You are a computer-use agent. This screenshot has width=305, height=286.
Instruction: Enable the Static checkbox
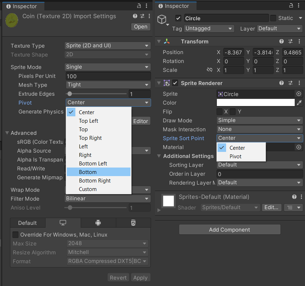(273, 18)
